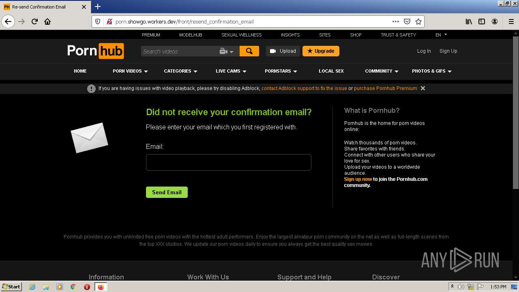Open SHOP top link
The height and width of the screenshot is (292, 519).
[356, 35]
